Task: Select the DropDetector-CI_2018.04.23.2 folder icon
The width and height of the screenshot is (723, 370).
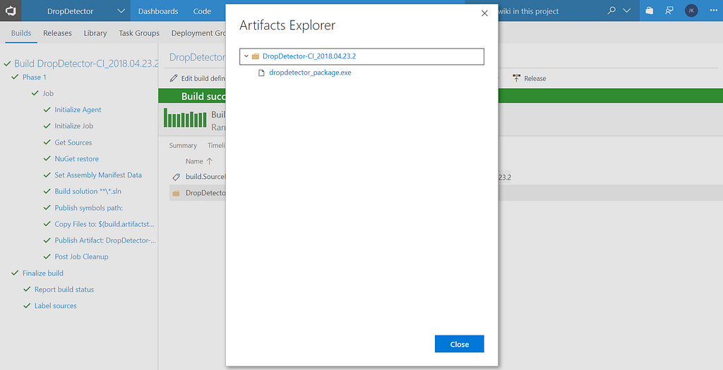Action: 256,56
